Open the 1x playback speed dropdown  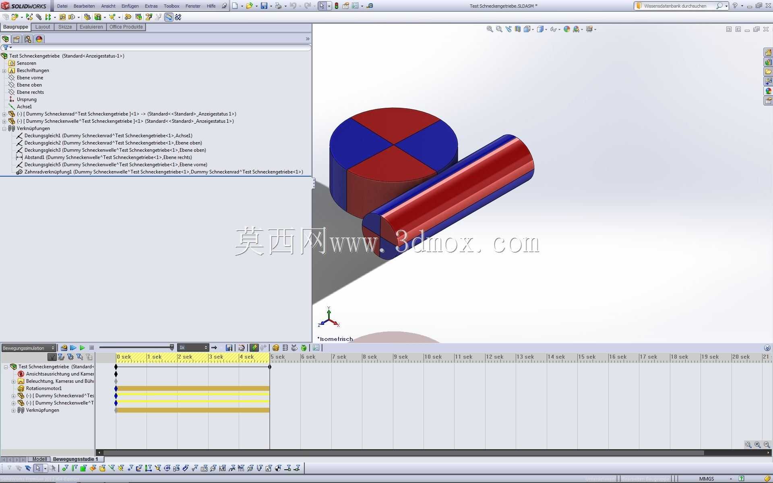point(193,348)
